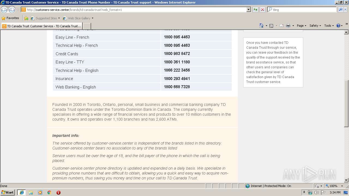The width and height of the screenshot is (349, 196).
Task: Click the Credit Cards number 1800 983 8472
Action: coord(177,54)
